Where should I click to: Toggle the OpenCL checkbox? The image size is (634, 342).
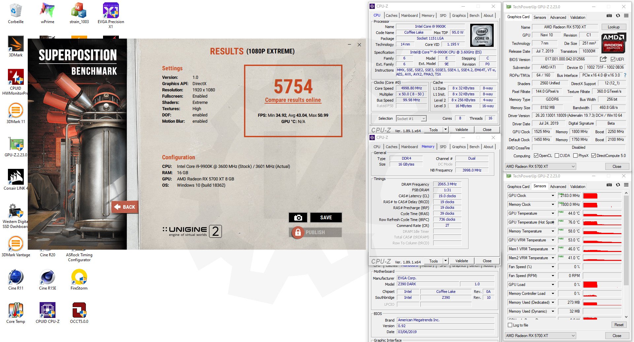536,156
